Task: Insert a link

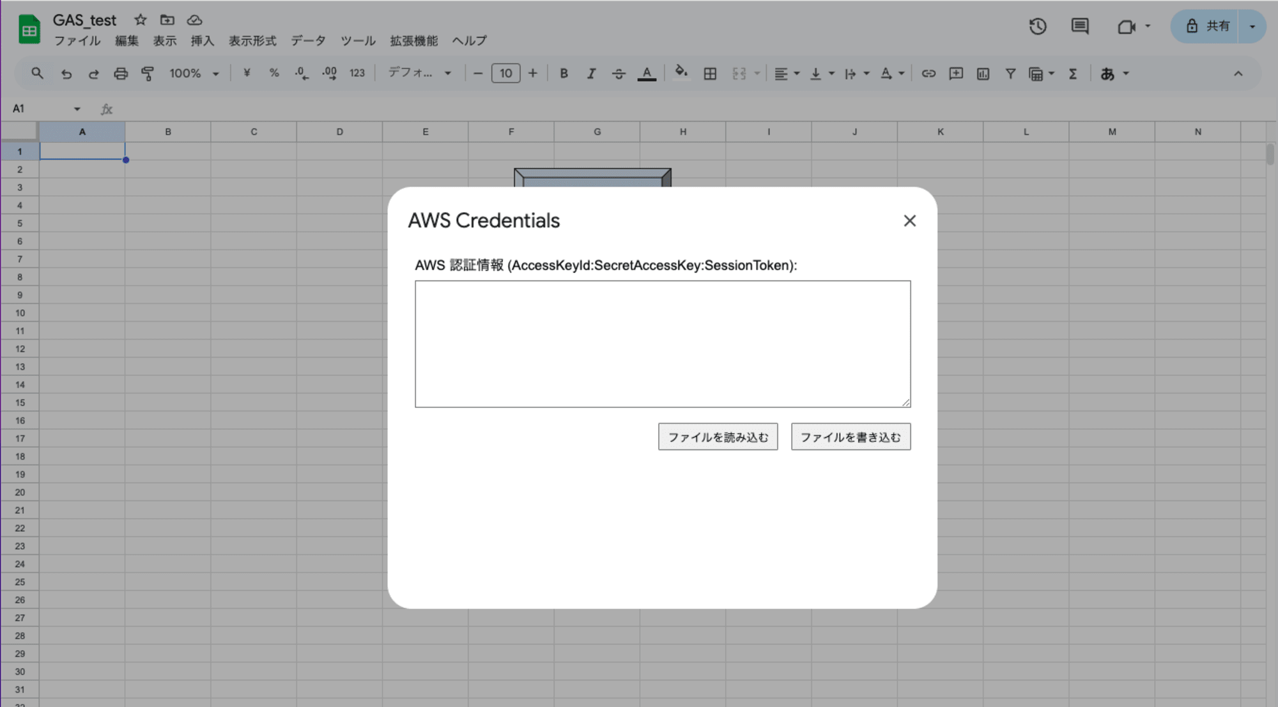Action: (928, 74)
